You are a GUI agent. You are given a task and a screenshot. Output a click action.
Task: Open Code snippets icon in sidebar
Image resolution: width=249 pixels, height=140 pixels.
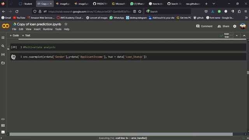pyautogui.click(x=3, y=119)
